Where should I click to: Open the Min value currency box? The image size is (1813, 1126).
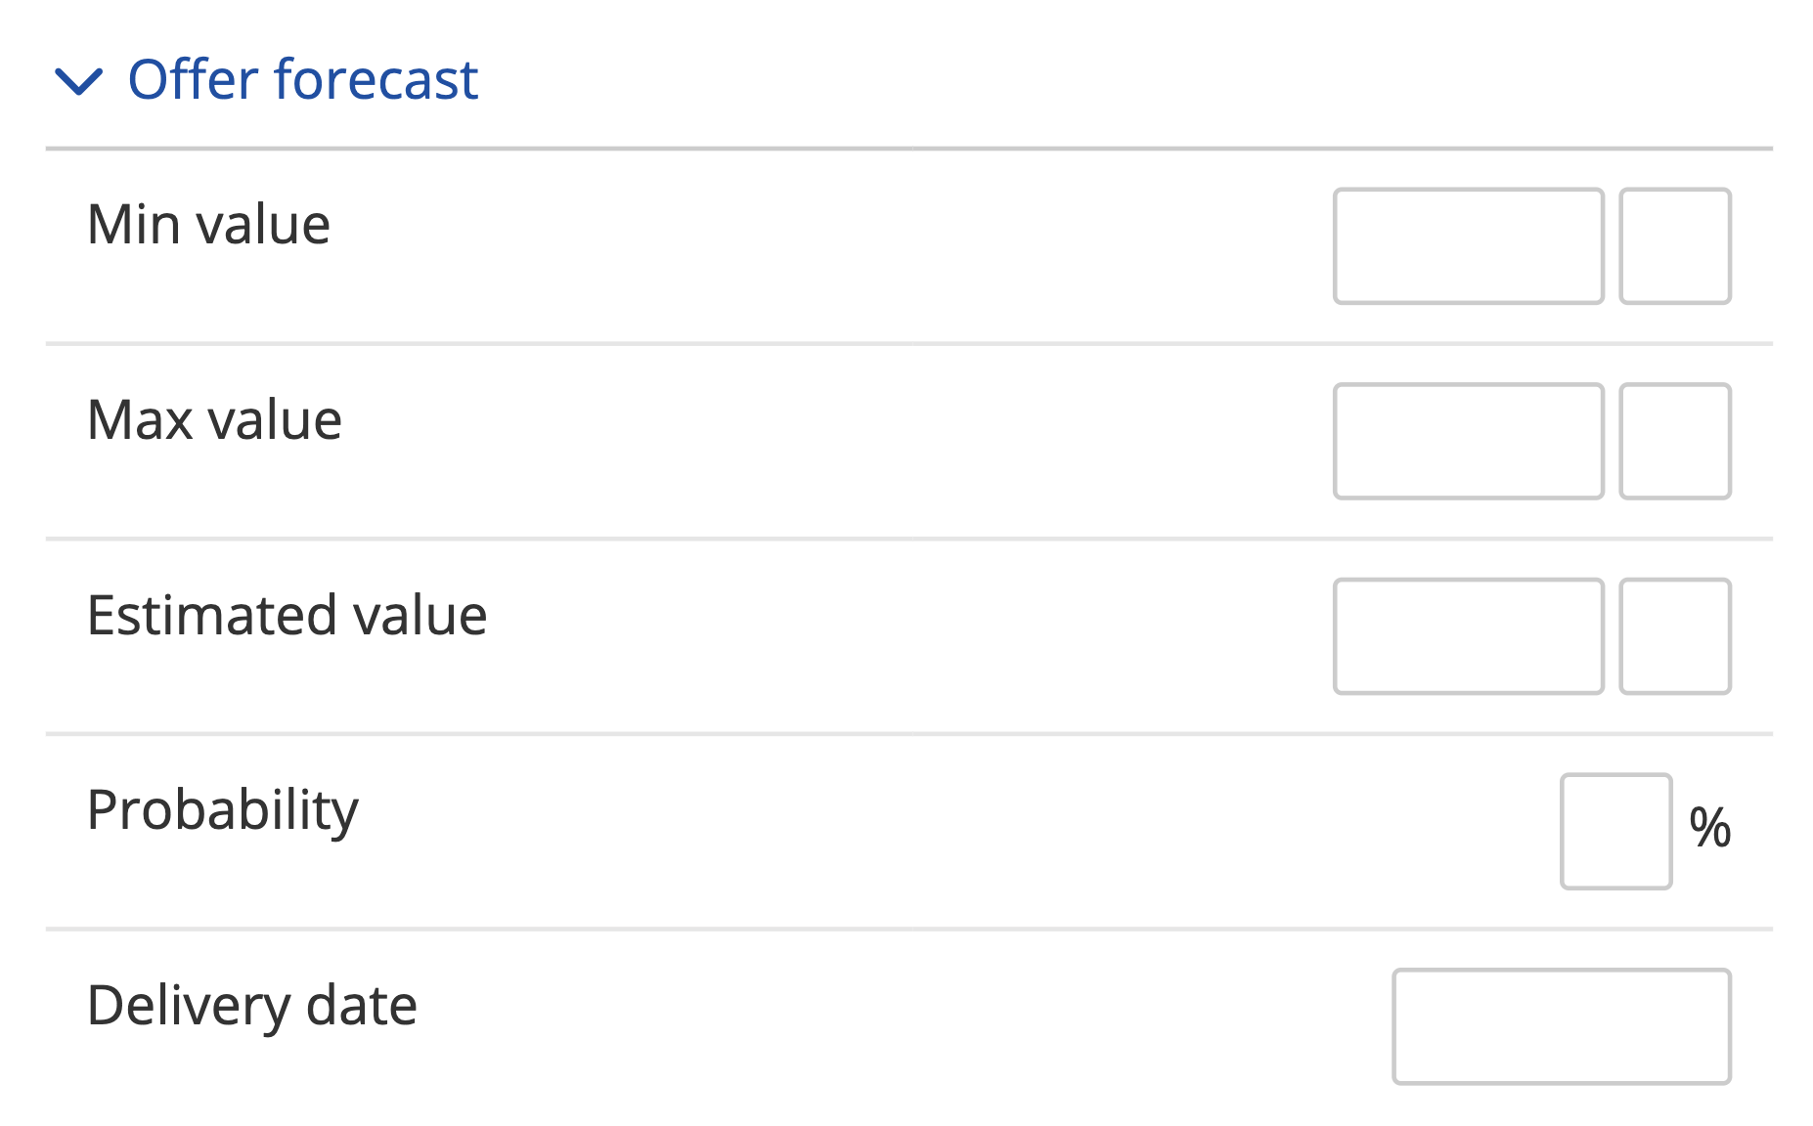point(1674,246)
